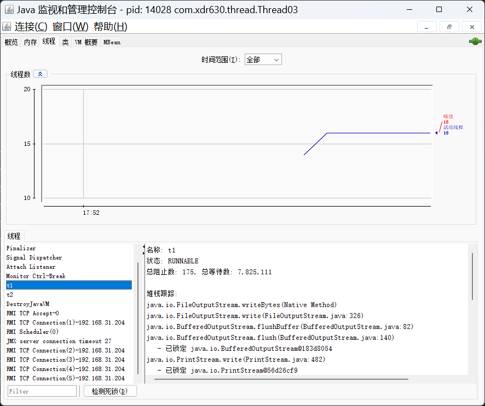This screenshot has height=406, width=485.
Task: Switch to the VM 概要 tab
Action: (x=86, y=42)
